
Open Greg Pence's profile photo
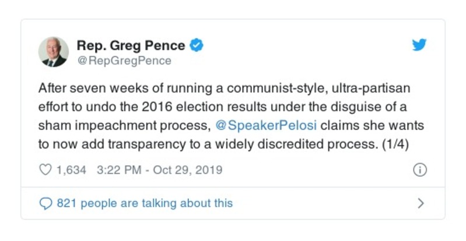click(54, 52)
